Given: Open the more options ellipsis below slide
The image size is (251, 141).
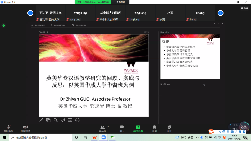Looking at the screenshot, I should (x=77, y=120).
